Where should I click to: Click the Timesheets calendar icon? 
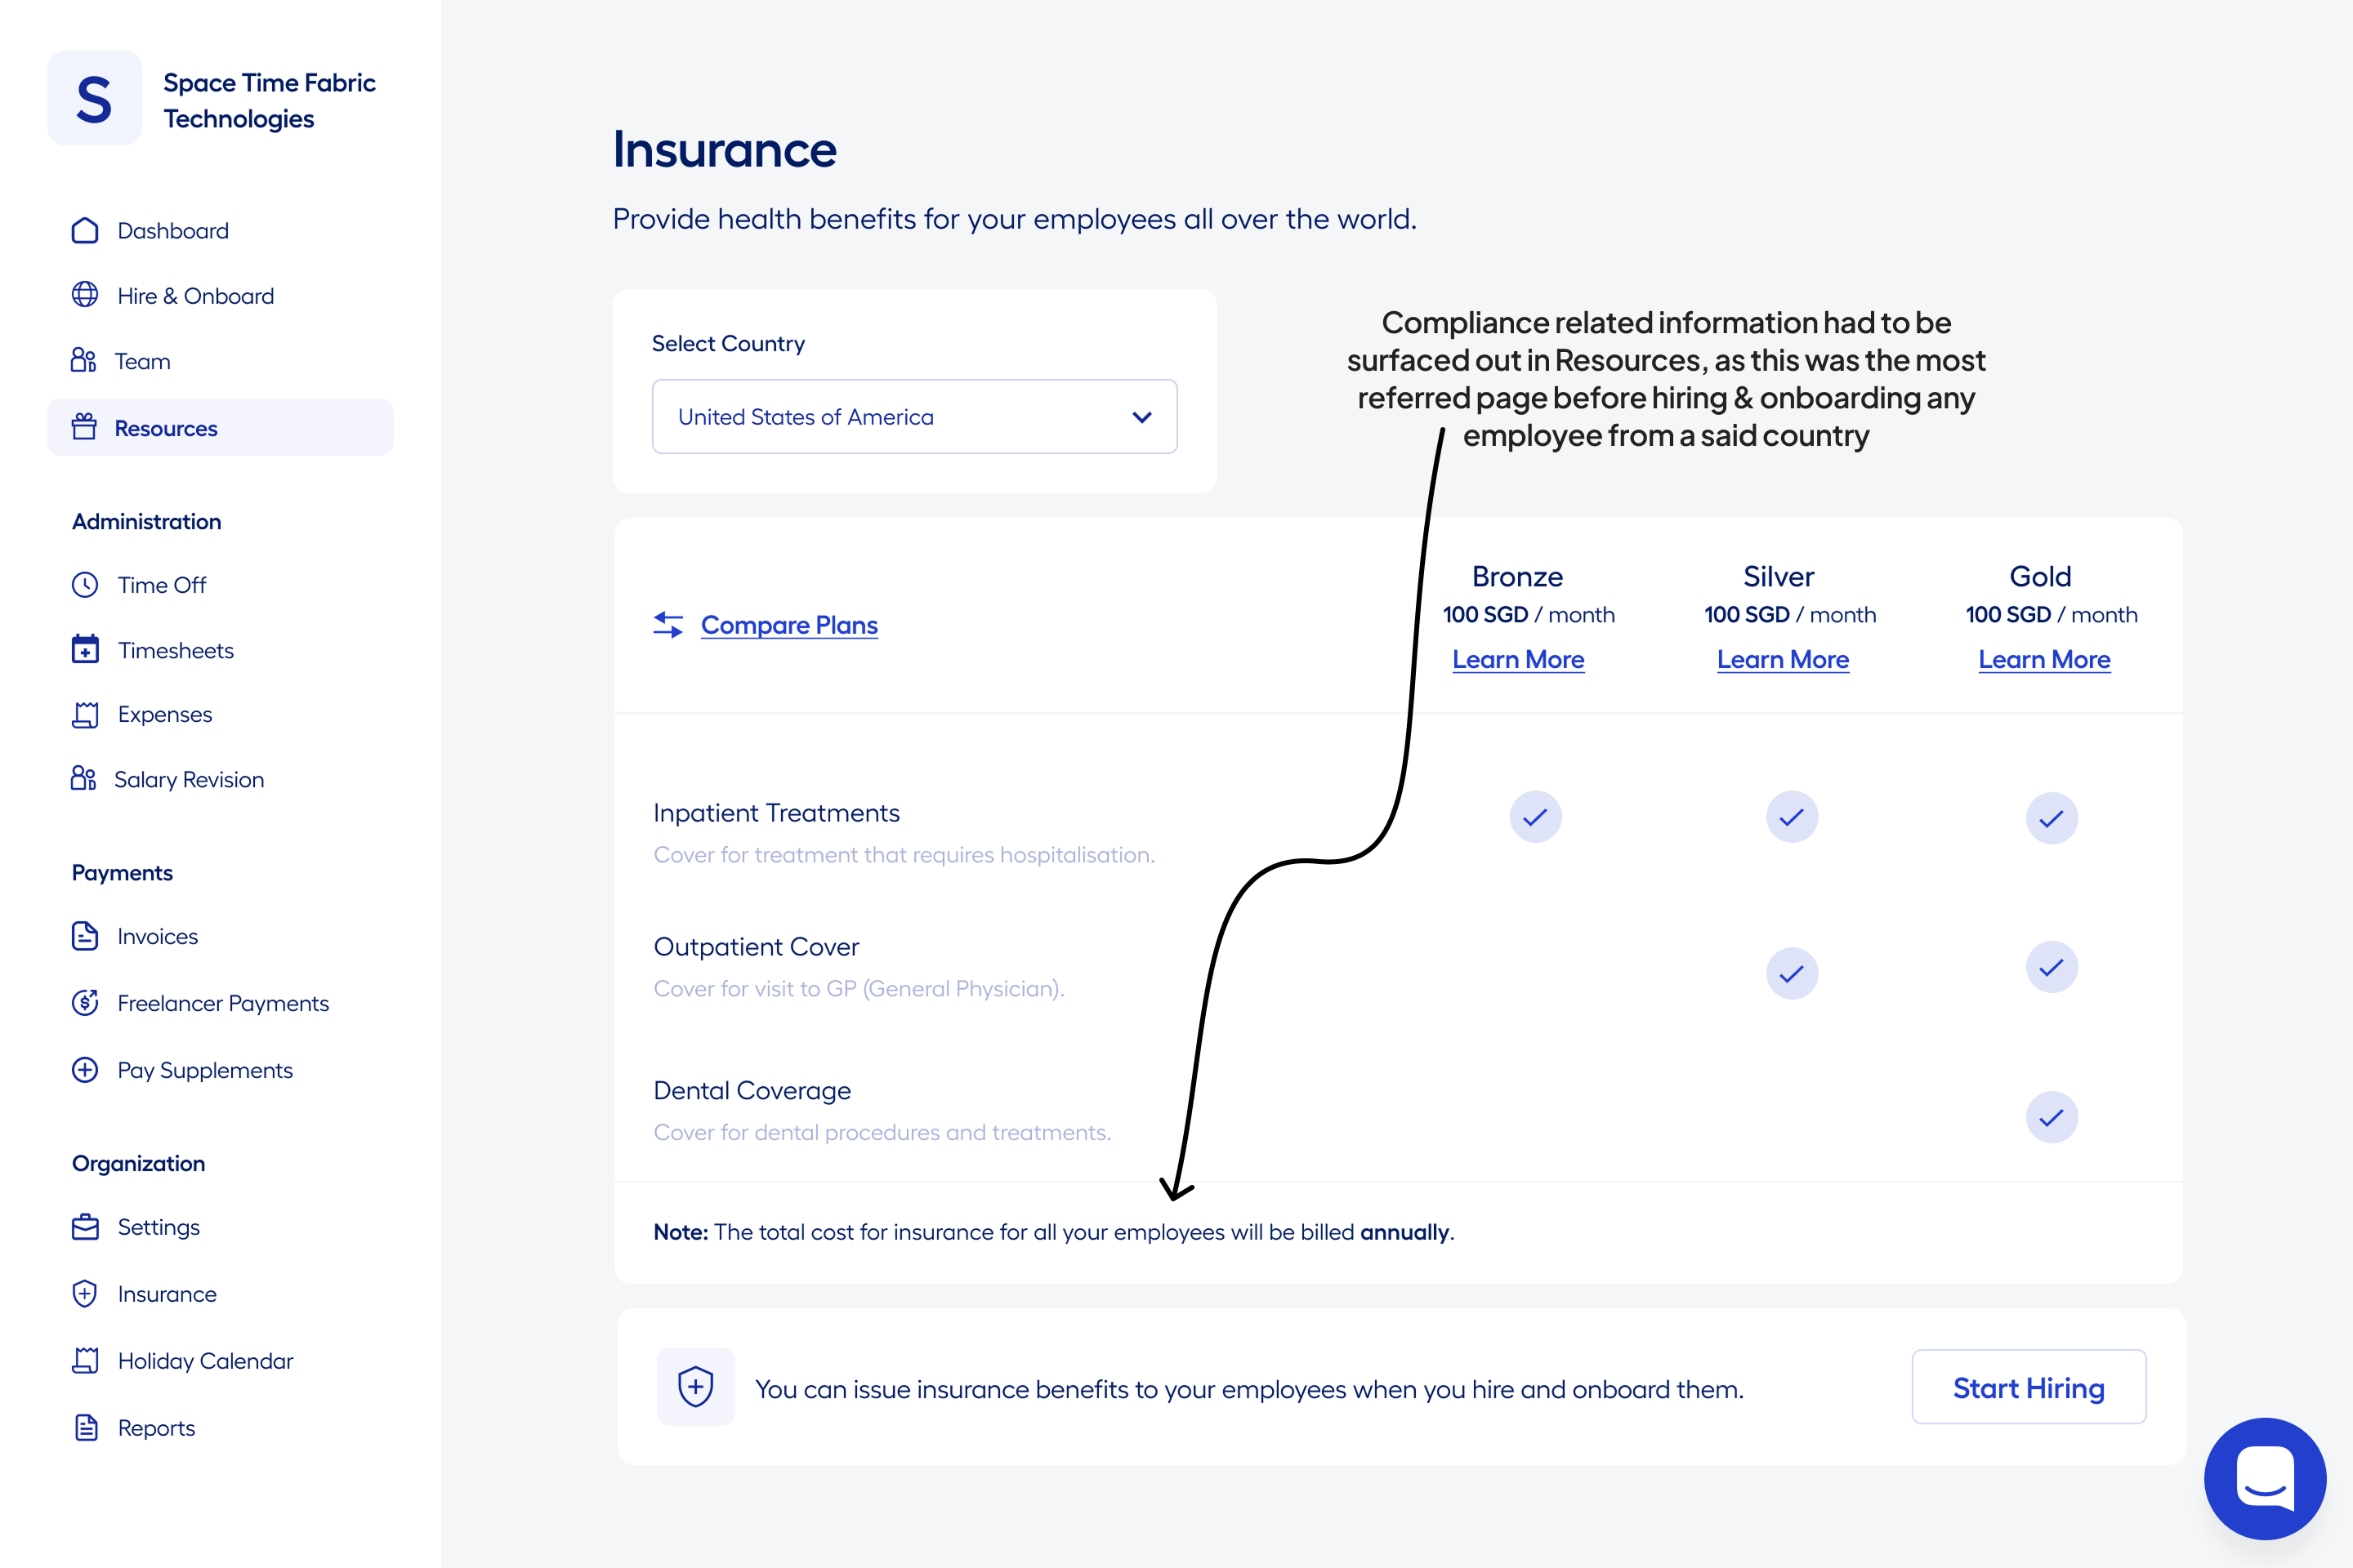[x=85, y=649]
